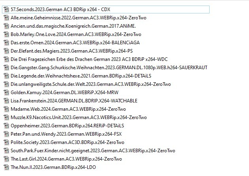The width and height of the screenshot is (249, 176).
Task: Click the icon beside Die.Legende.der.Weihnachtshexe.2021
Action: click(6, 76)
